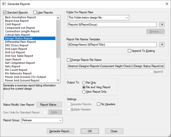
Task: Click the arrow button beside the file names template
Action: 162,45
